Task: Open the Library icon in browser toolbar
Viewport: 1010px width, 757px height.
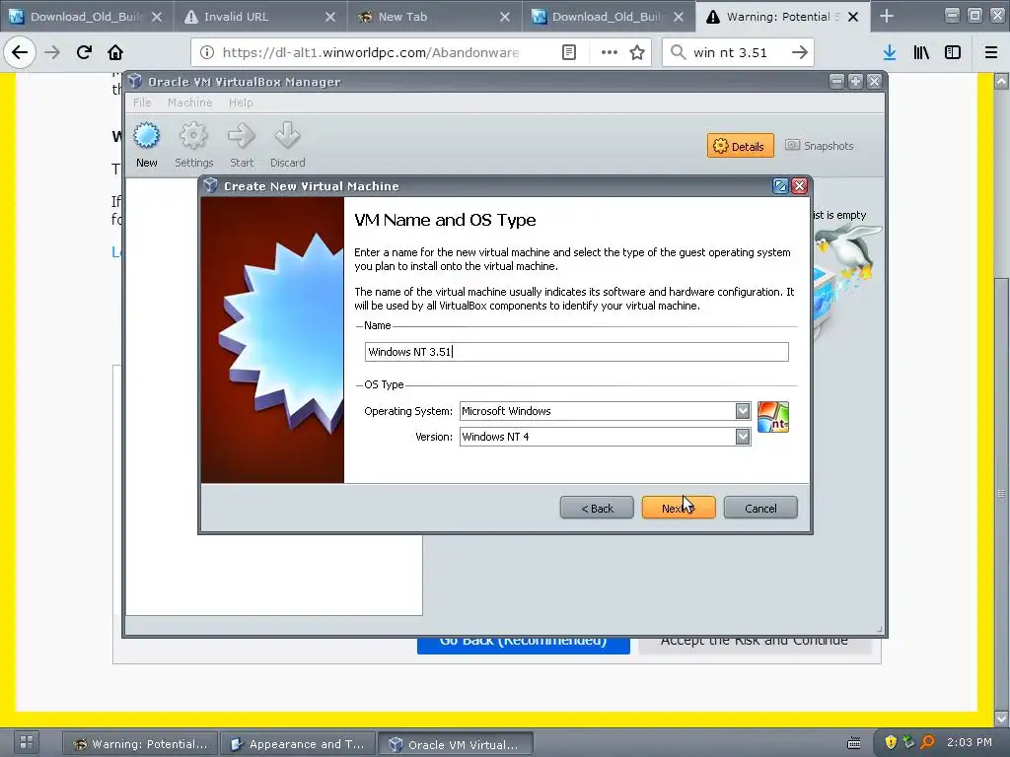Action: click(x=921, y=52)
